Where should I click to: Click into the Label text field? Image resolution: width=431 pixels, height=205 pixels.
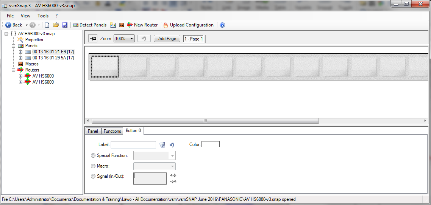coord(133,144)
